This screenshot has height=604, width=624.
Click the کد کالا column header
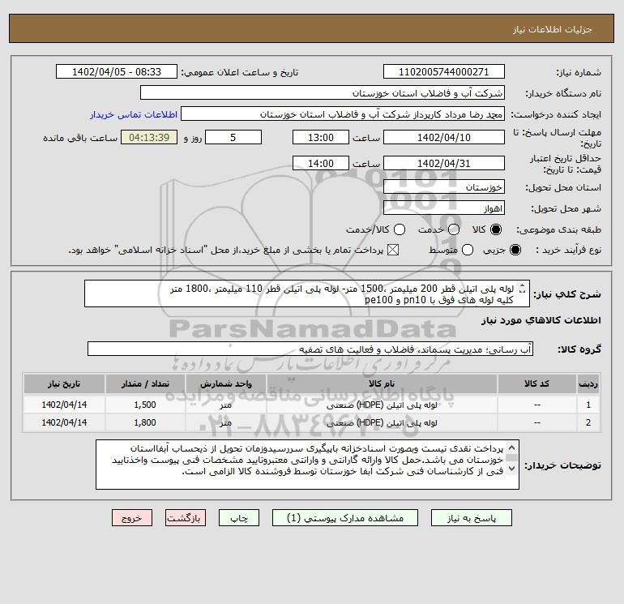pos(536,383)
